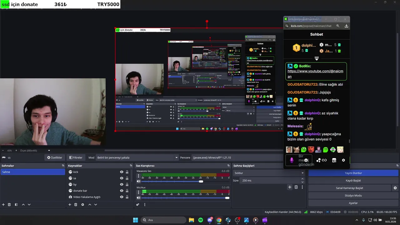Undock the Ses Karıştırıcı panel
This screenshot has height=225, width=400.
click(228, 166)
